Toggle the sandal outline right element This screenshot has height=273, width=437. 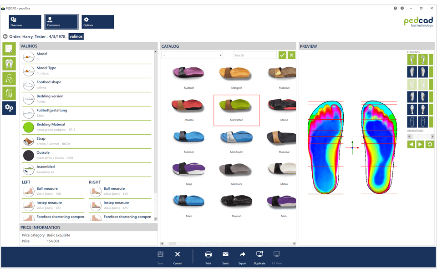point(422,121)
